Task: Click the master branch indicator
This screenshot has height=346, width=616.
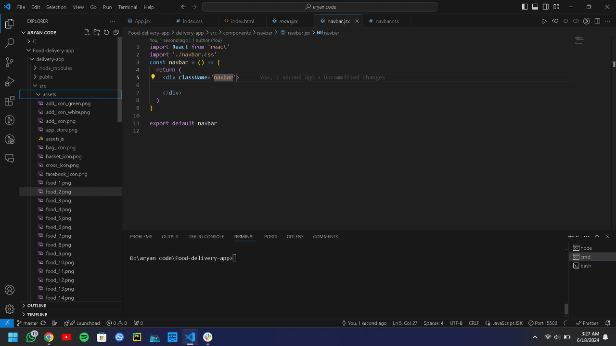Action: coord(27,323)
